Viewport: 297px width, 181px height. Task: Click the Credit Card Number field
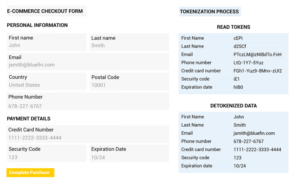88,134
